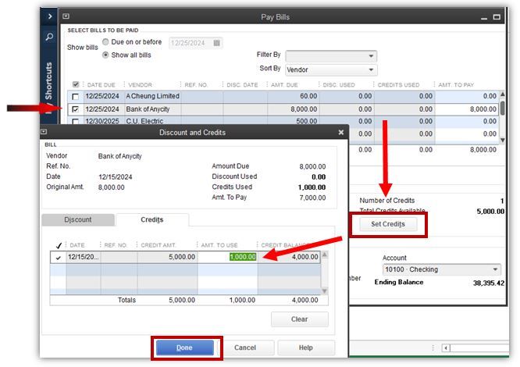Image resolution: width=520 pixels, height=367 pixels.
Task: Select the C.U. Electric vendor cell
Action: tap(152, 121)
